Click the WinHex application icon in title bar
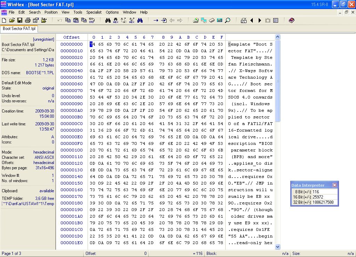The image size is (356, 257). pos(3,4)
